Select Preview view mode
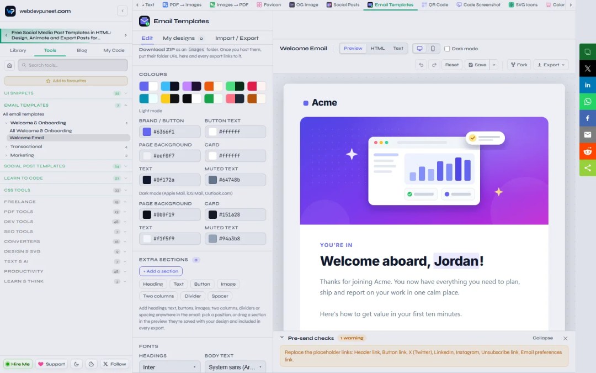Image resolution: width=596 pixels, height=373 pixels. click(x=353, y=48)
